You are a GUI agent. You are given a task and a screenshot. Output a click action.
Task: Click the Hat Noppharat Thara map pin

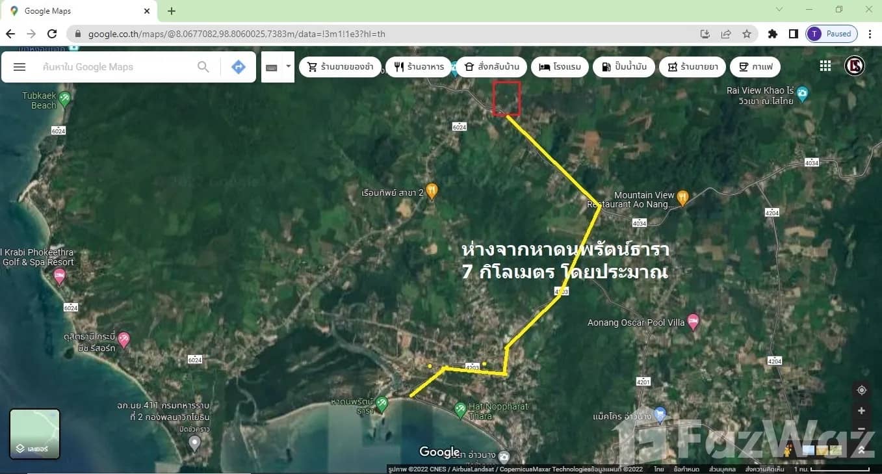click(x=460, y=409)
